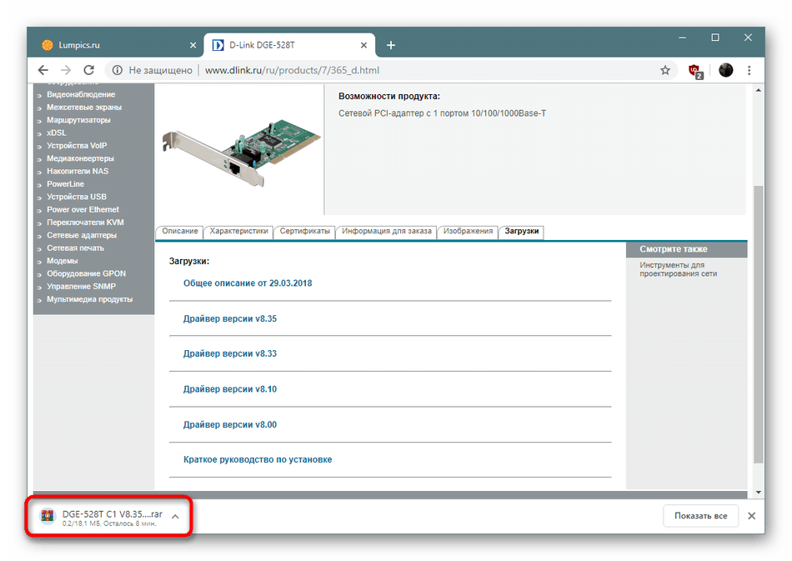Open Сетевые адаптеры category
The image size is (792, 561).
tap(82, 235)
